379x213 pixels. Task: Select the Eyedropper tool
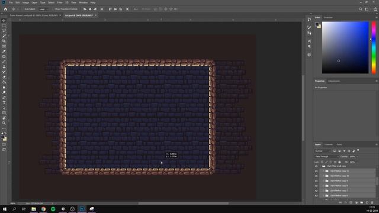pyautogui.click(x=4, y=51)
